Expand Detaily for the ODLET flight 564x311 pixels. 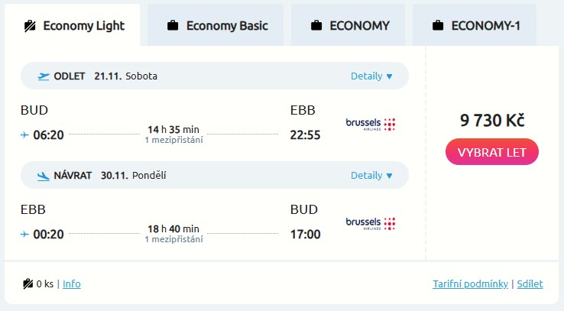tap(371, 76)
